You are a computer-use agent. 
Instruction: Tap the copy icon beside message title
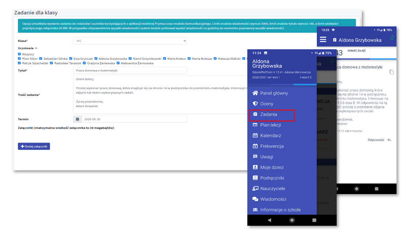click(x=392, y=72)
